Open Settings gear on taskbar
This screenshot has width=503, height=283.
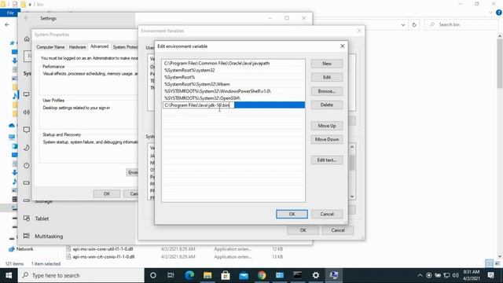pyautogui.click(x=316, y=275)
